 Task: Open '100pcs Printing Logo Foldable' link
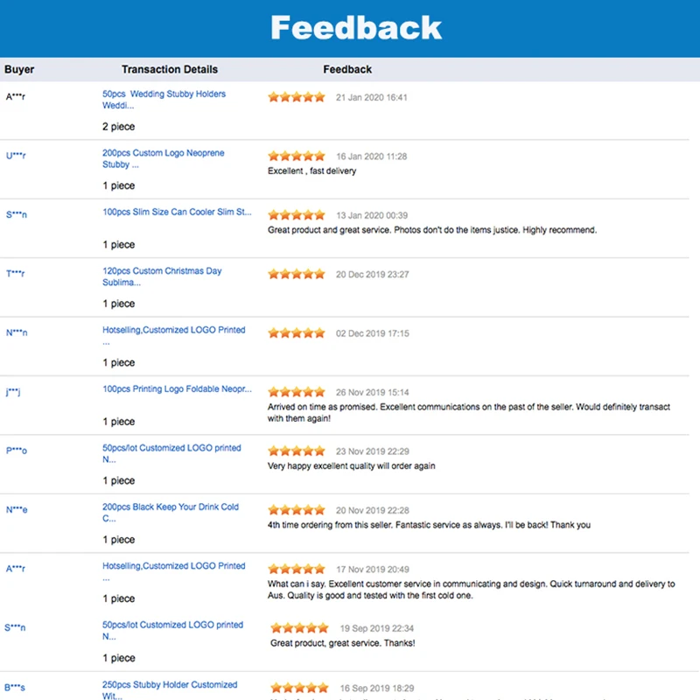(177, 388)
